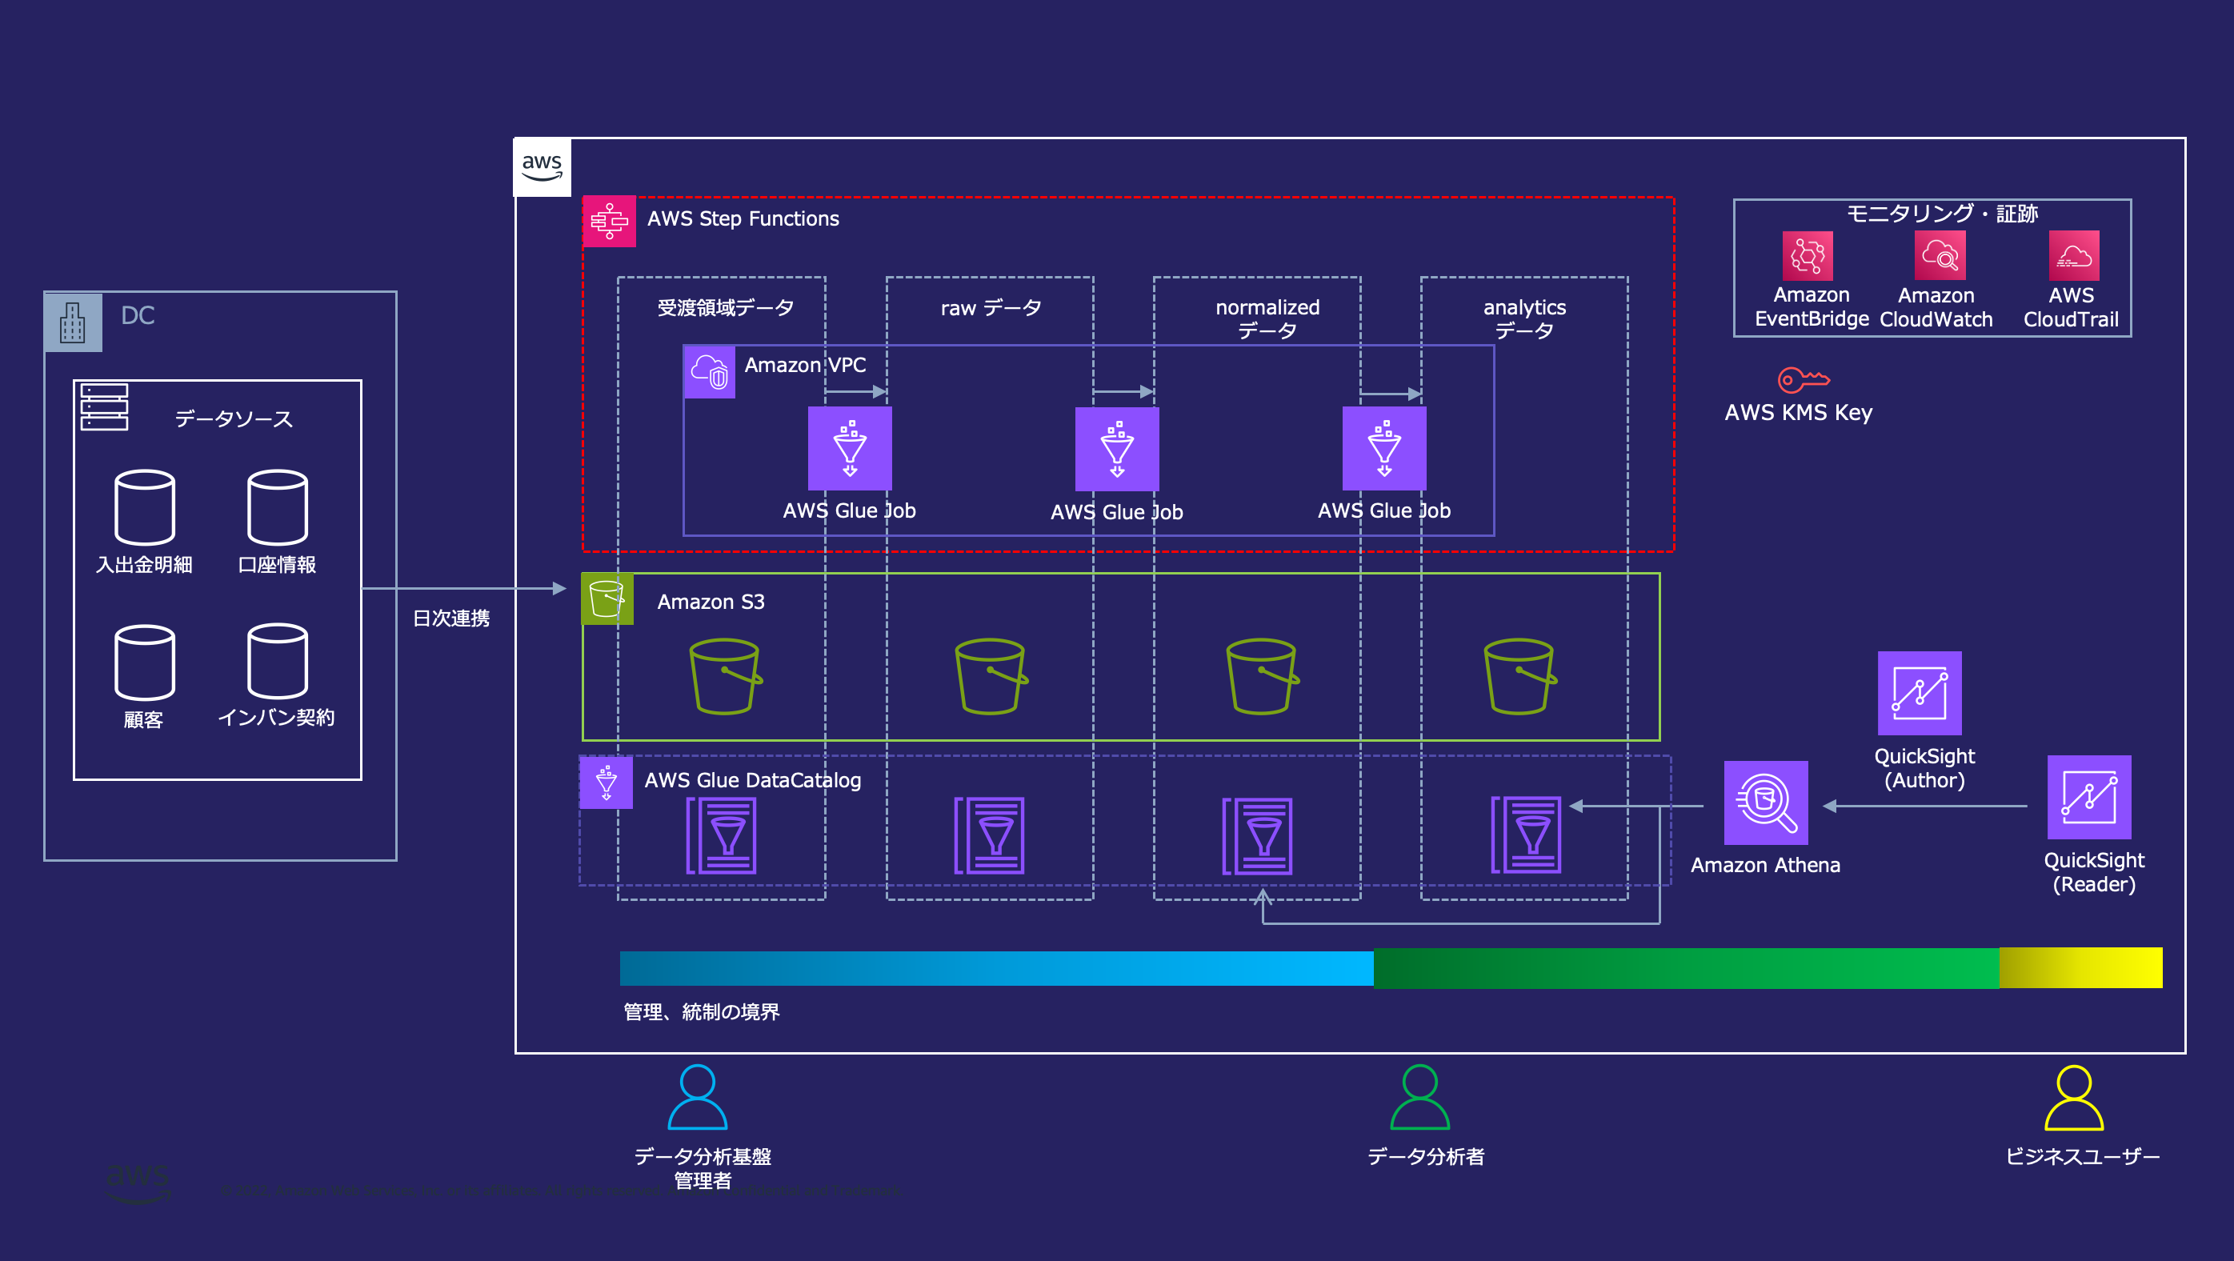Click the "データ分析者" role label
This screenshot has height=1261, width=2234.
pos(1426,1157)
